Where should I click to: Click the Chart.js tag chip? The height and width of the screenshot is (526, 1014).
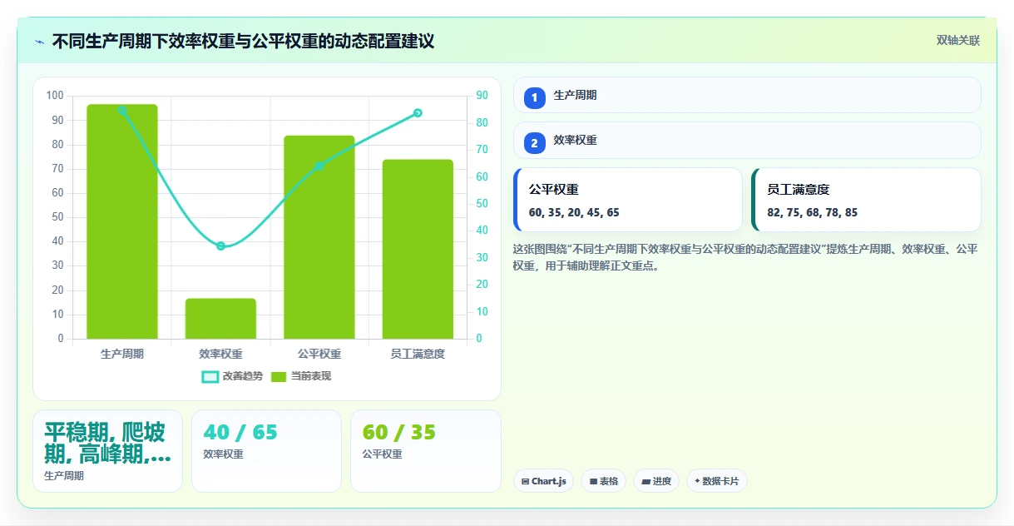pyautogui.click(x=543, y=481)
